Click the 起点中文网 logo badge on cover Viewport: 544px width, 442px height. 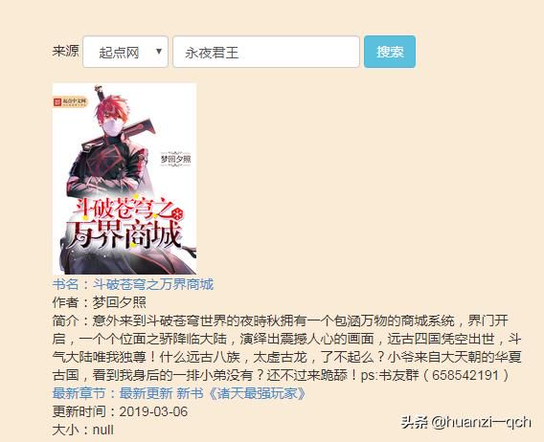point(71,101)
